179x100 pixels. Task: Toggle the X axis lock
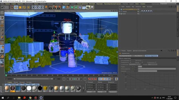click(34, 7)
